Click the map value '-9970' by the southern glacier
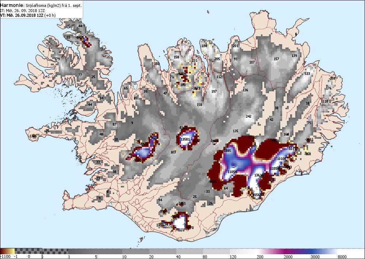This screenshot has width=365, height=259. (x=189, y=228)
